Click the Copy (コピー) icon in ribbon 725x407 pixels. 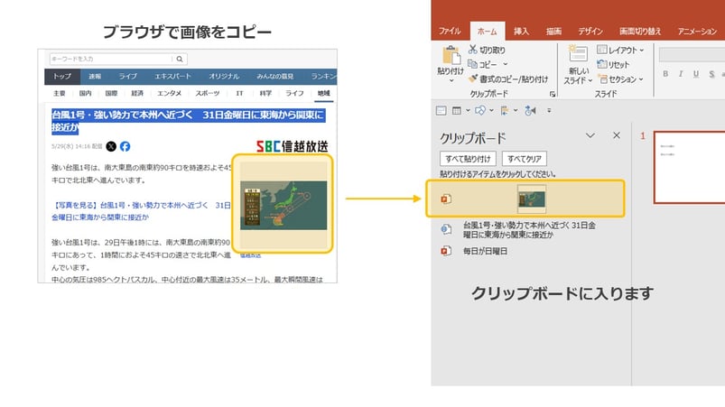(x=472, y=64)
